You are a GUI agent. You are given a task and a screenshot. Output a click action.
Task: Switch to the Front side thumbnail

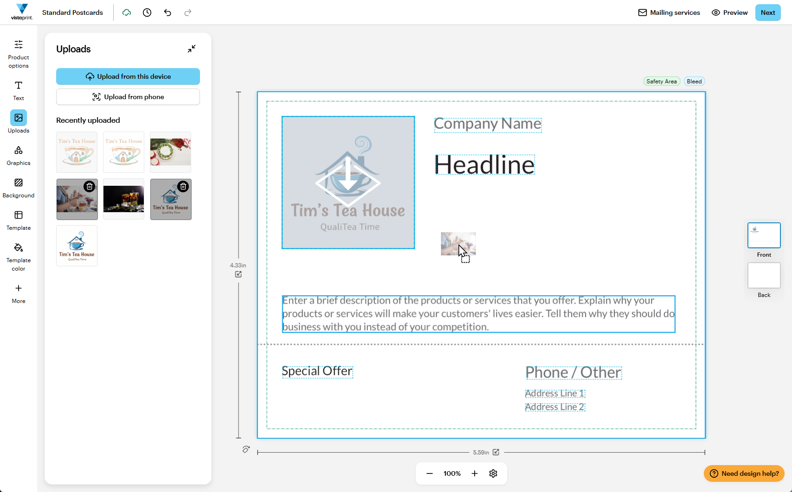click(764, 235)
